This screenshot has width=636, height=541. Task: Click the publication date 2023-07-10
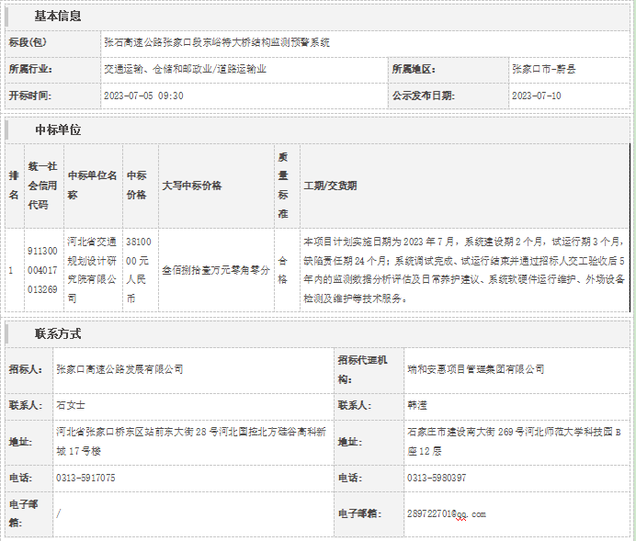(536, 96)
